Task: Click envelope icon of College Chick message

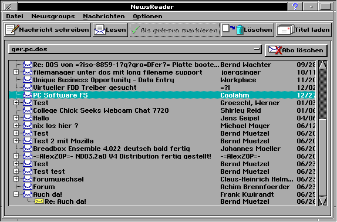Action: coord(28,110)
